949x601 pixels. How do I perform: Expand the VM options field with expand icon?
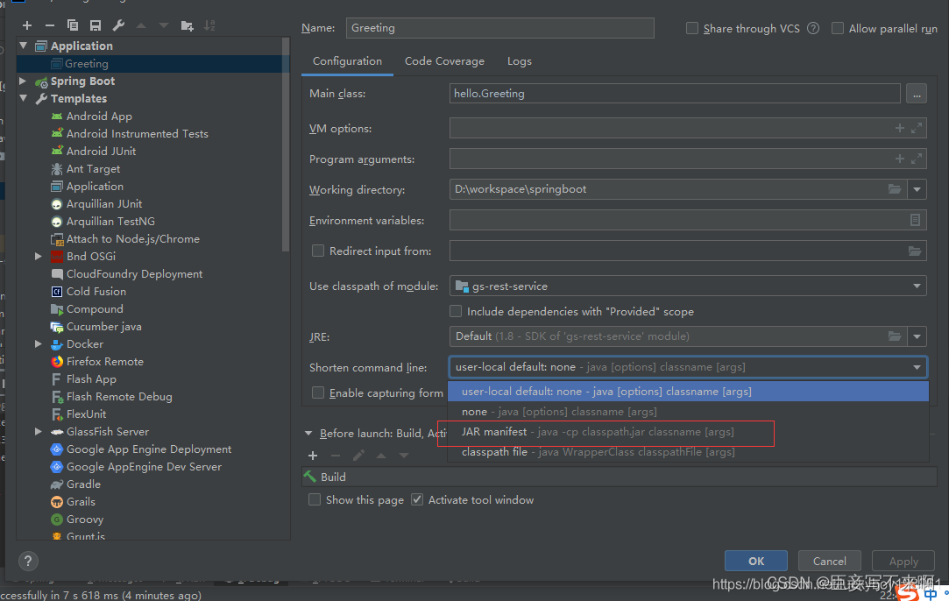[x=917, y=127]
